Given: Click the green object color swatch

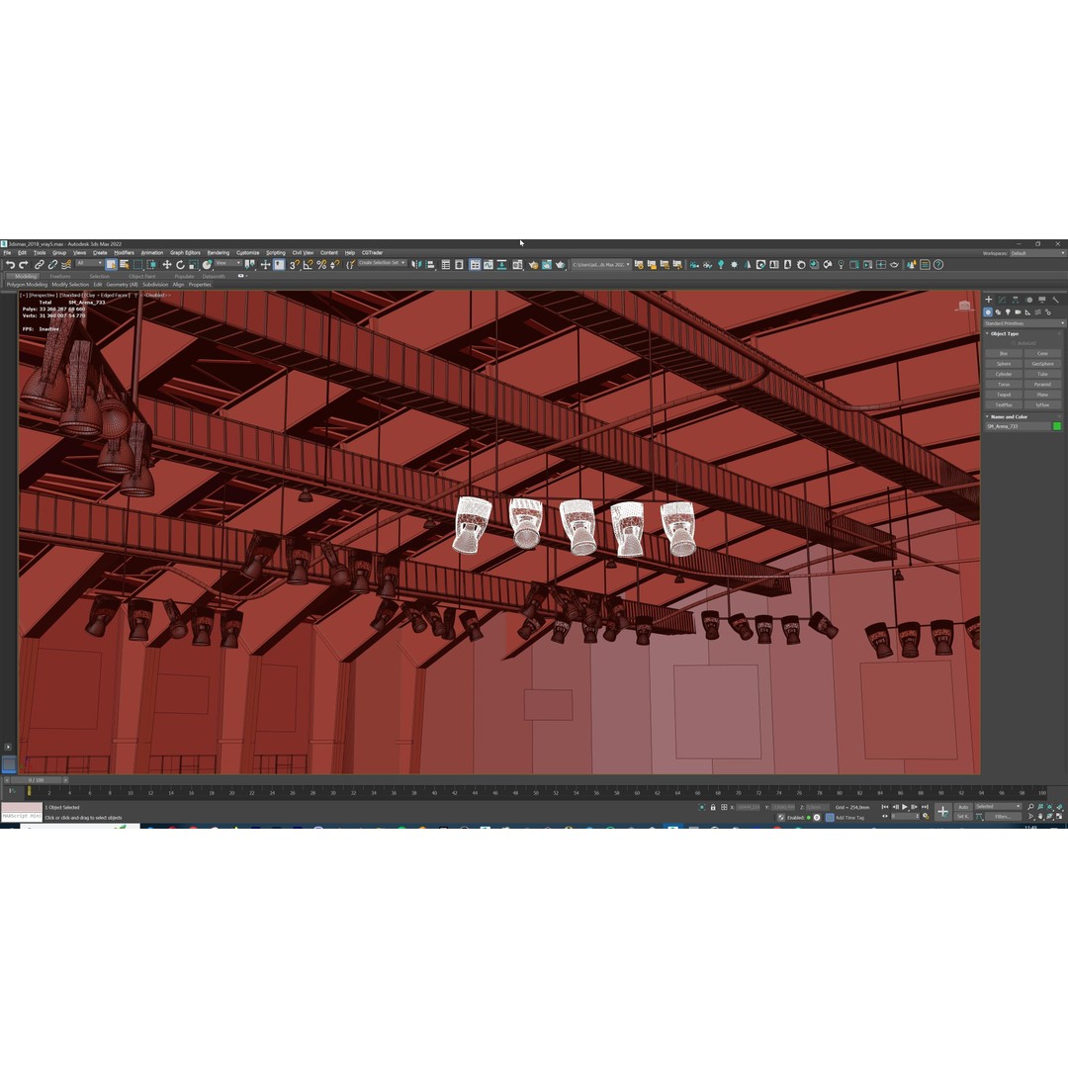Looking at the screenshot, I should 1057,426.
